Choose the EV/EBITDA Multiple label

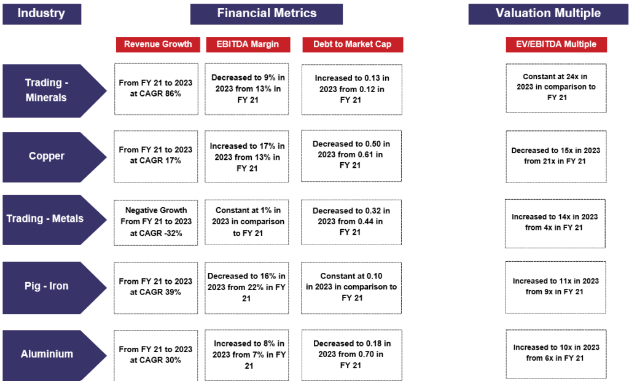coord(557,44)
